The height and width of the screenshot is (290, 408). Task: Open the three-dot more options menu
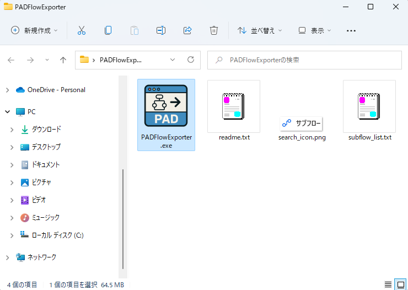[351, 31]
